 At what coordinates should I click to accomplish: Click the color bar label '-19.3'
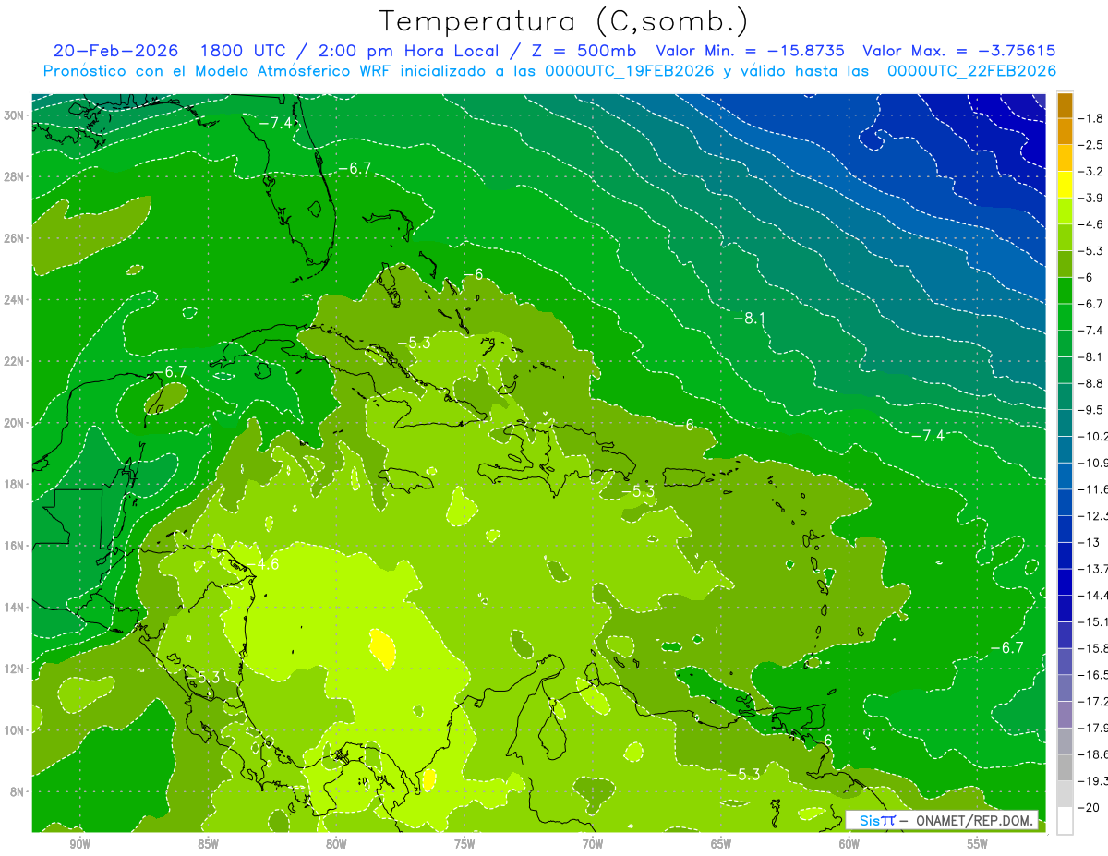(x=1093, y=780)
